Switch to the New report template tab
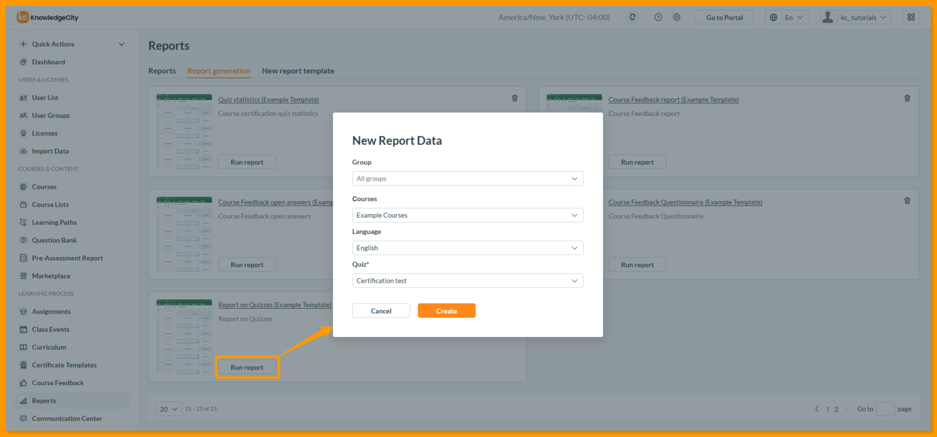Screen dimensions: 937x437 tap(298, 71)
